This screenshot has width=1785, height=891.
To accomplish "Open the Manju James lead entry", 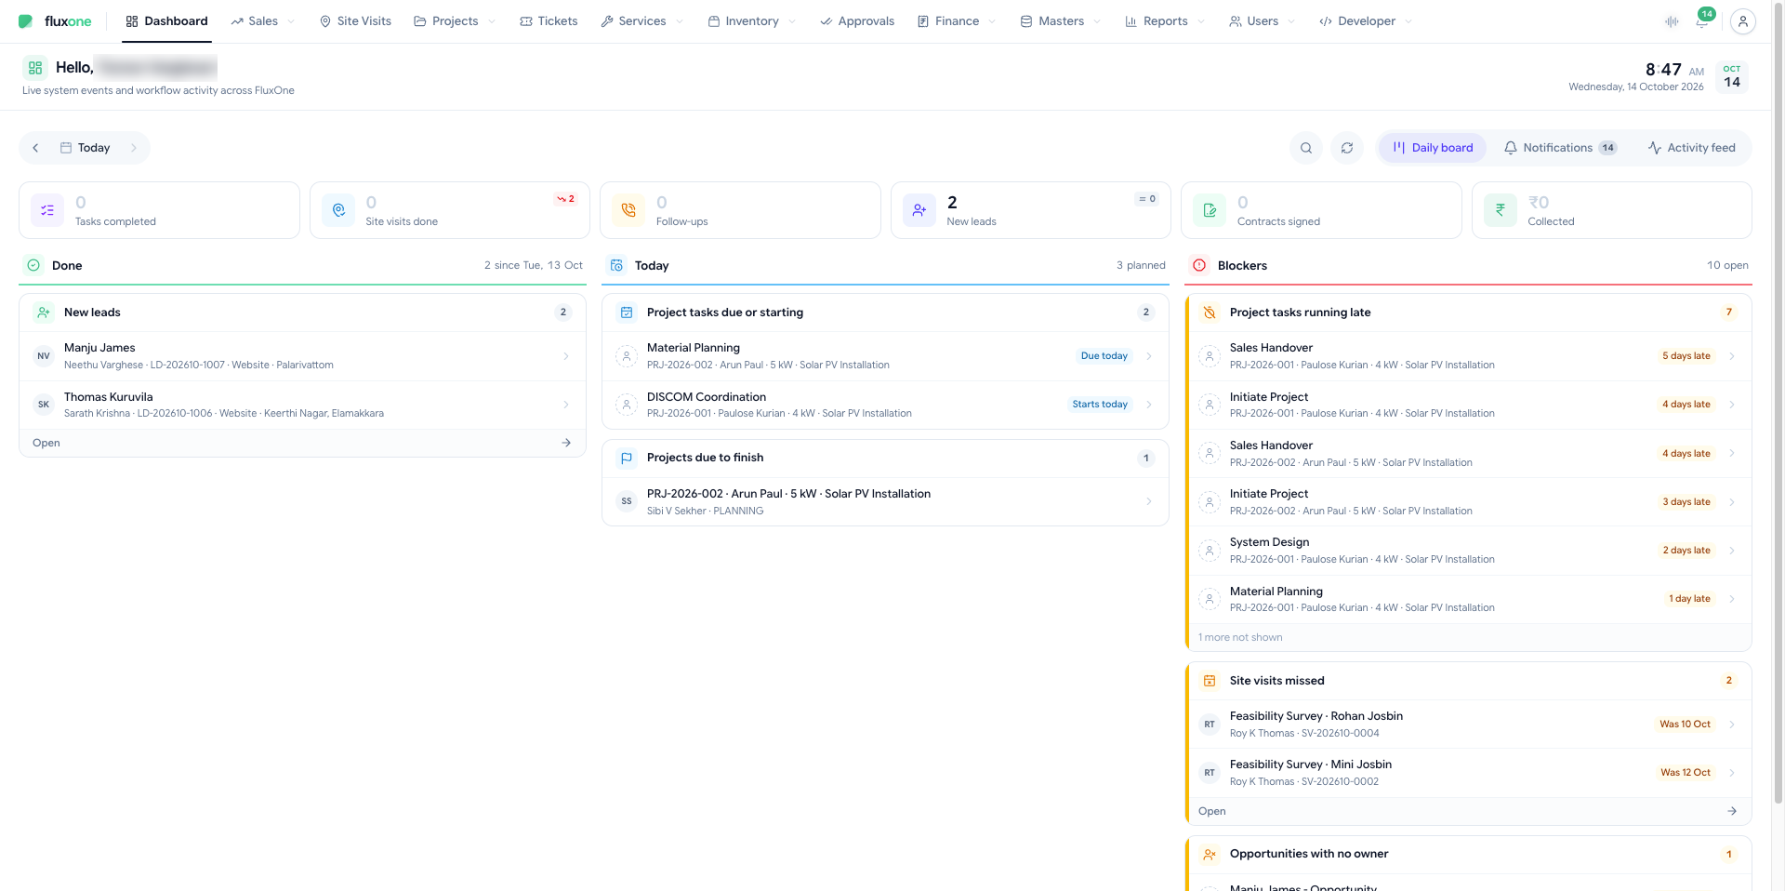I will coord(302,356).
